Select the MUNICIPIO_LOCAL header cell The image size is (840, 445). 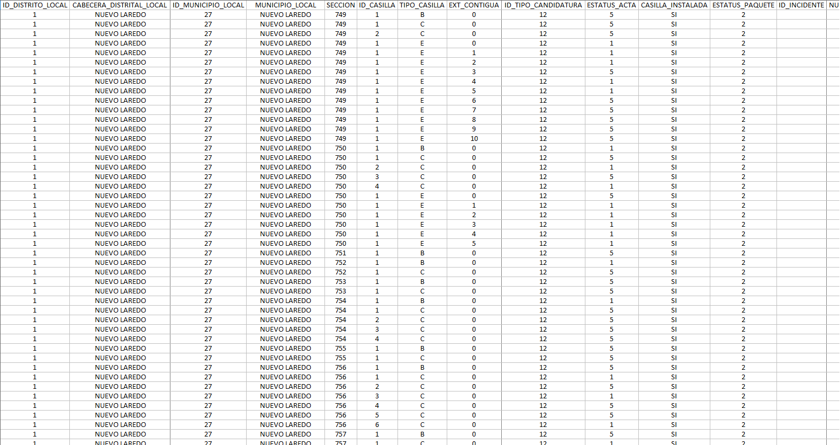pyautogui.click(x=285, y=5)
